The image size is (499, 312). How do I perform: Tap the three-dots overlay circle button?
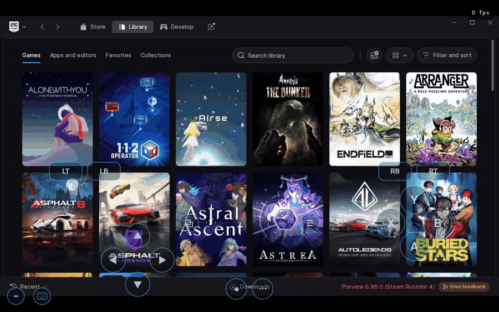click(x=263, y=289)
